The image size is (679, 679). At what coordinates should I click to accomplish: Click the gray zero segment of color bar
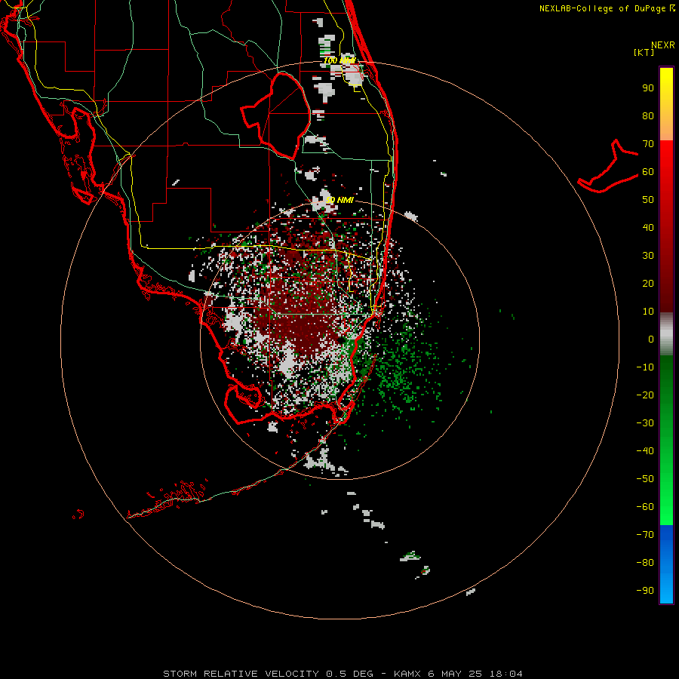point(666,334)
